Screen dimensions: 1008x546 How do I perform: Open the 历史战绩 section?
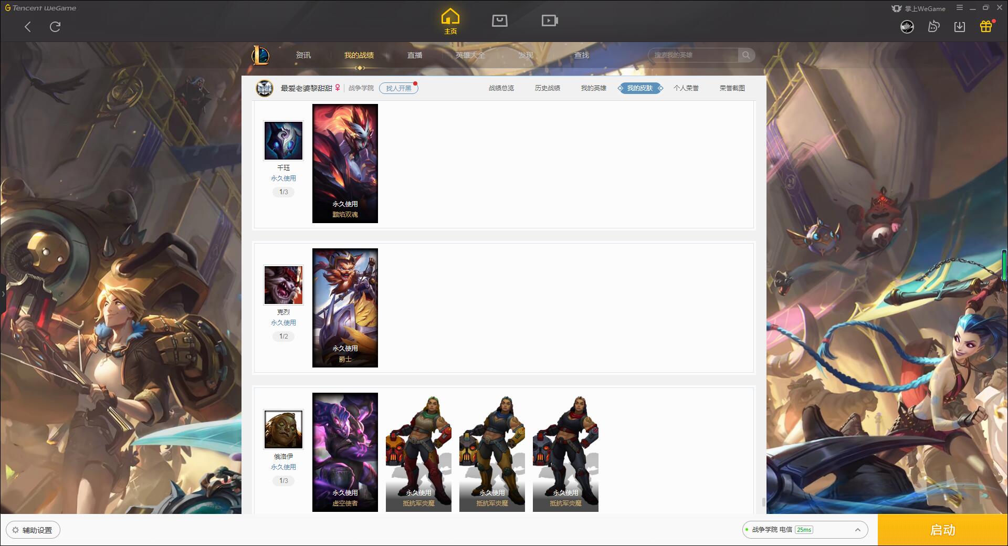(x=548, y=88)
